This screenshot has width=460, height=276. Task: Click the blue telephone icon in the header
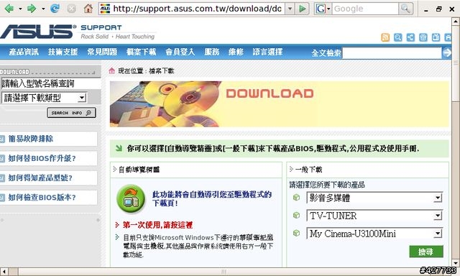pyautogui.click(x=423, y=37)
